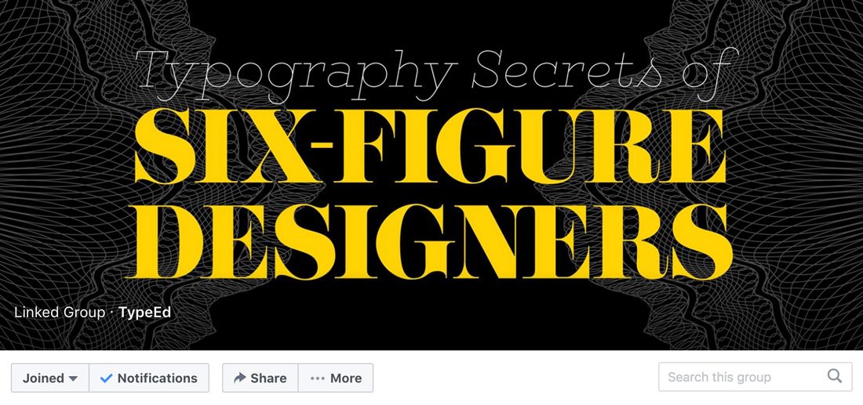Expand the More options menu
The width and height of the screenshot is (863, 405).
pos(336,378)
